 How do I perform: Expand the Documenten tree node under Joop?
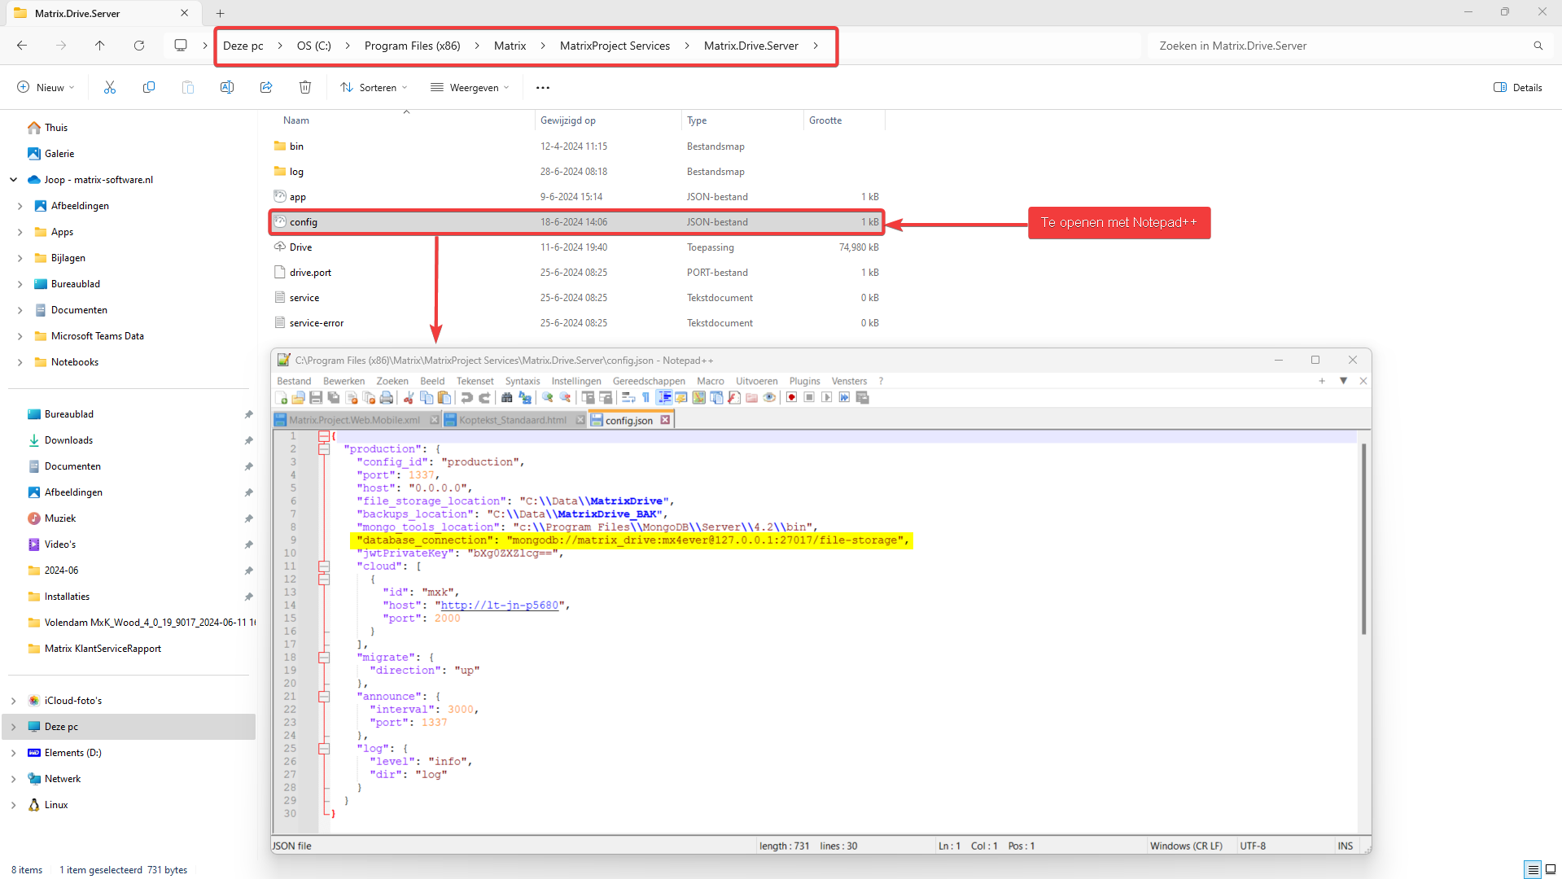[x=20, y=310]
